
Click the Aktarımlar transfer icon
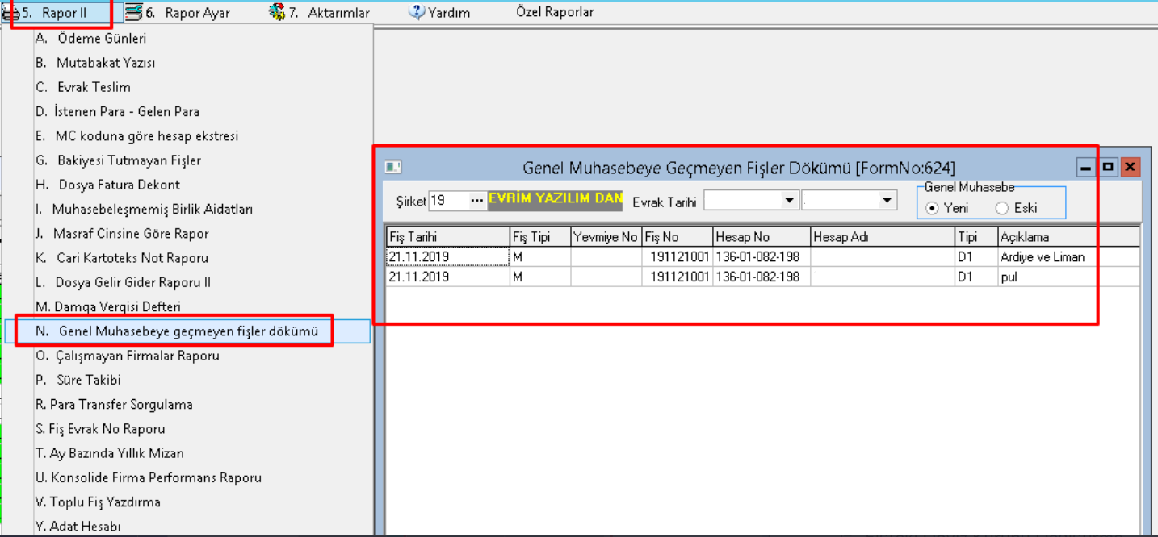tap(277, 12)
